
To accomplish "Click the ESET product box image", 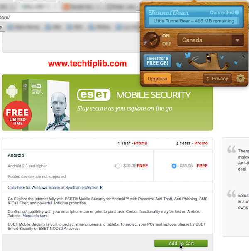I will pos(46,104).
